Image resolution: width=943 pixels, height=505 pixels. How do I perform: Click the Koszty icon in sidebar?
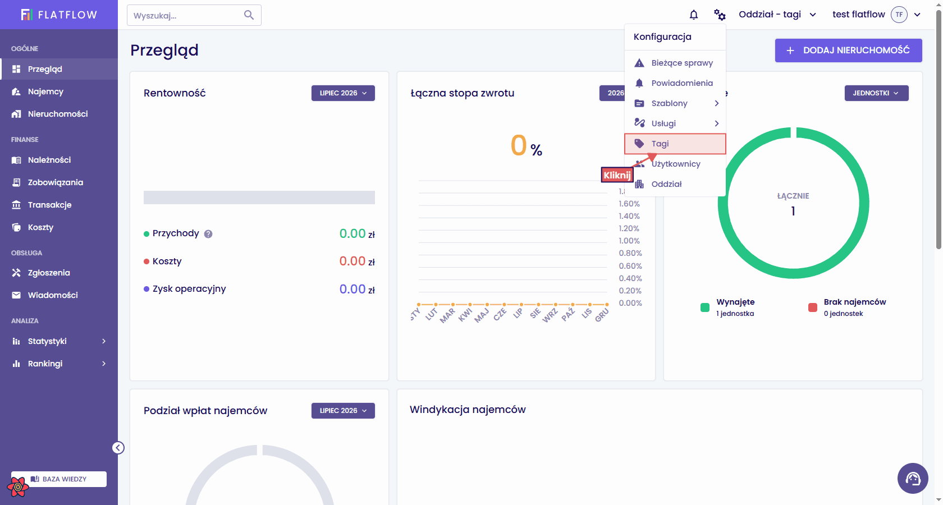tap(16, 227)
